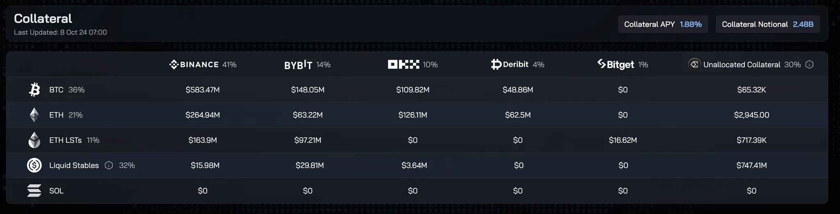Click the Deribit logo header
The width and height of the screenshot is (840, 214).
tap(509, 64)
